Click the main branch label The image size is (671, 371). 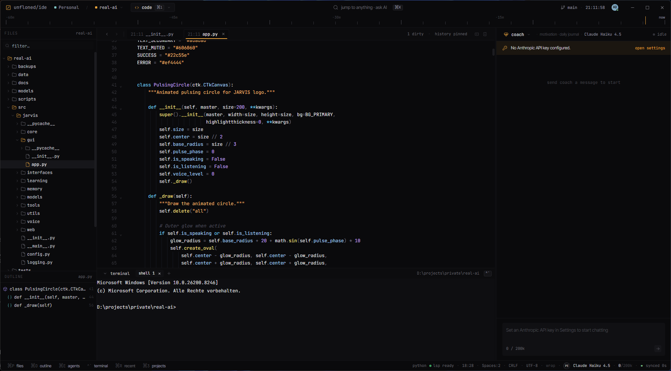click(572, 7)
